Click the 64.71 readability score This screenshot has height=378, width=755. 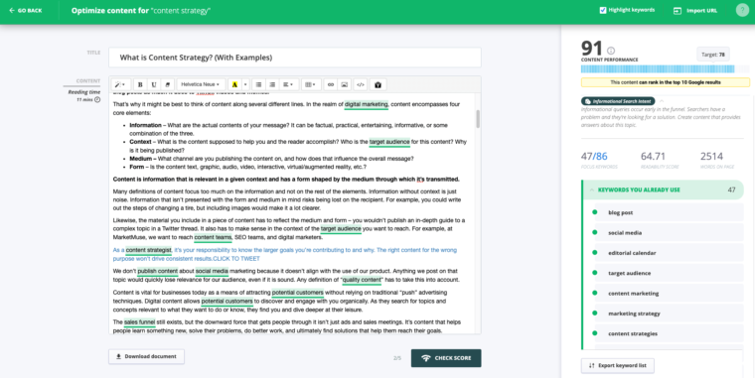(653, 157)
